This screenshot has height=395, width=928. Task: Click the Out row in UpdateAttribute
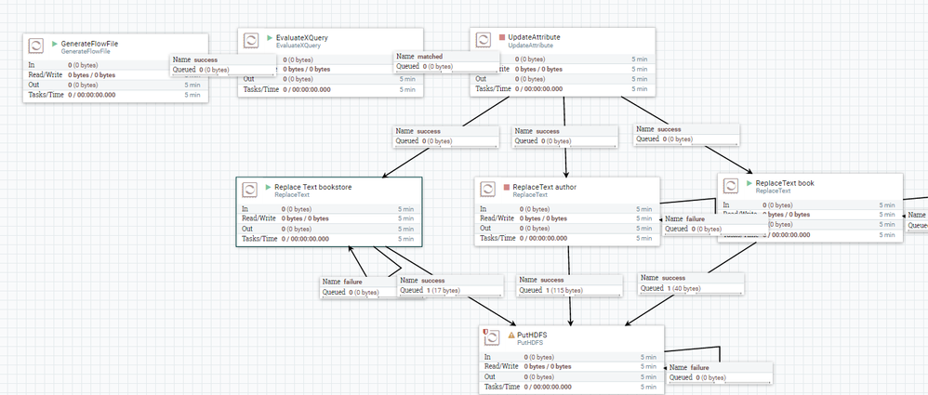pyautogui.click(x=563, y=79)
